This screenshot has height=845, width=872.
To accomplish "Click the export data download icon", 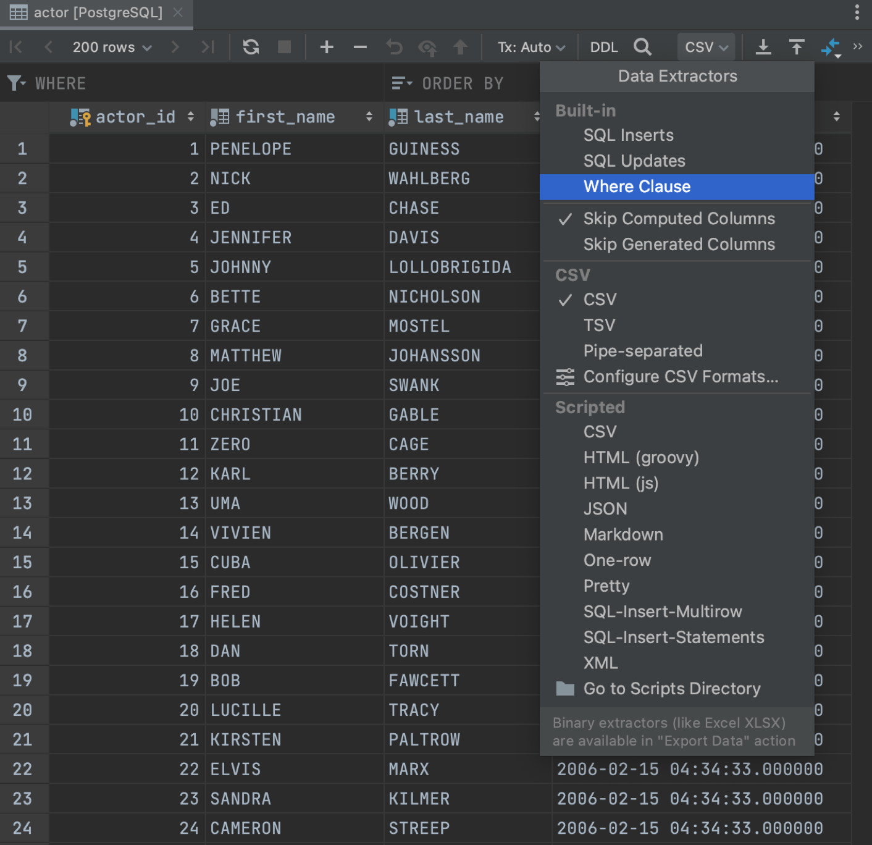I will [x=763, y=46].
